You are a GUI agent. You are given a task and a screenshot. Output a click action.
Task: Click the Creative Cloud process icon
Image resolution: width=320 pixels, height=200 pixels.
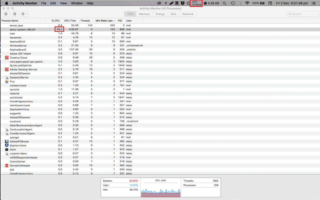click(x=7, y=58)
